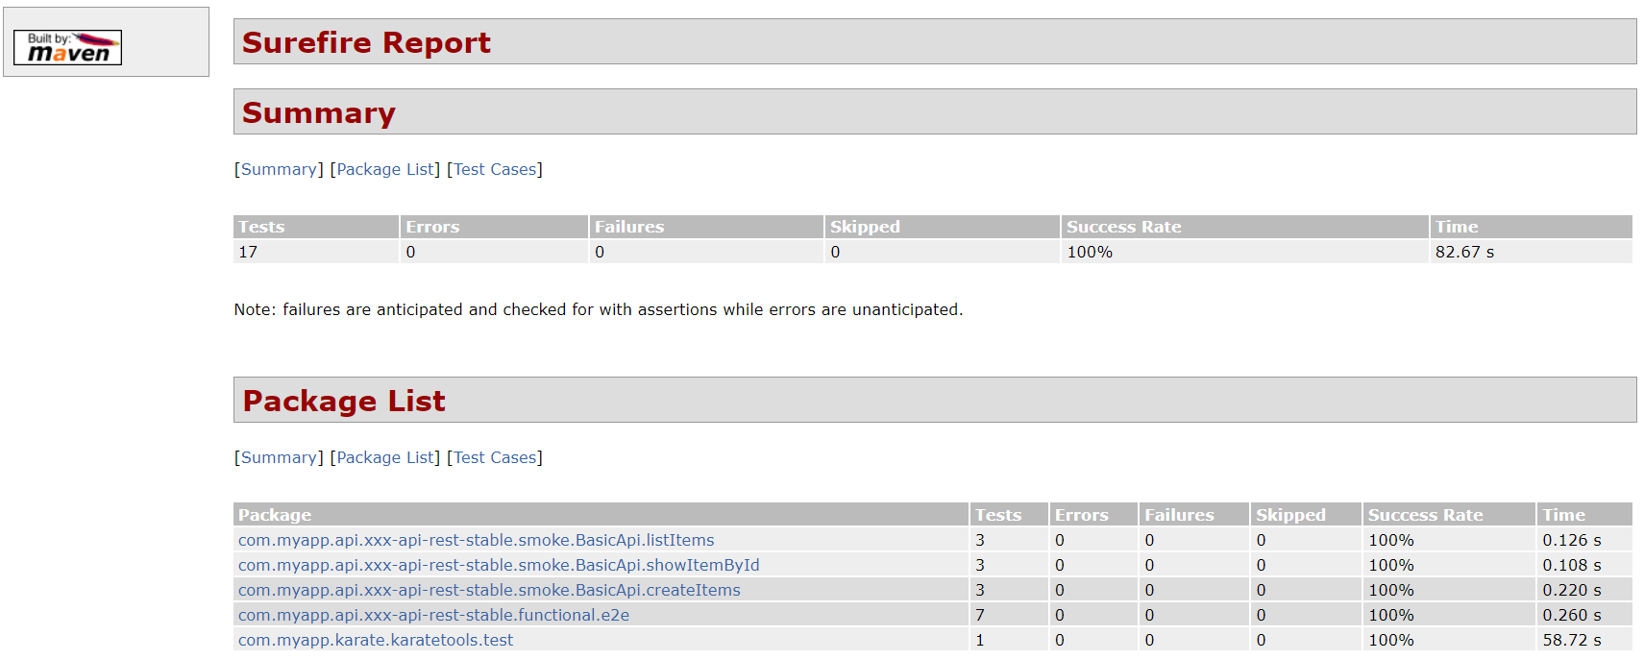
Task: Select the 82.67 s total time cell
Action: point(1465,252)
